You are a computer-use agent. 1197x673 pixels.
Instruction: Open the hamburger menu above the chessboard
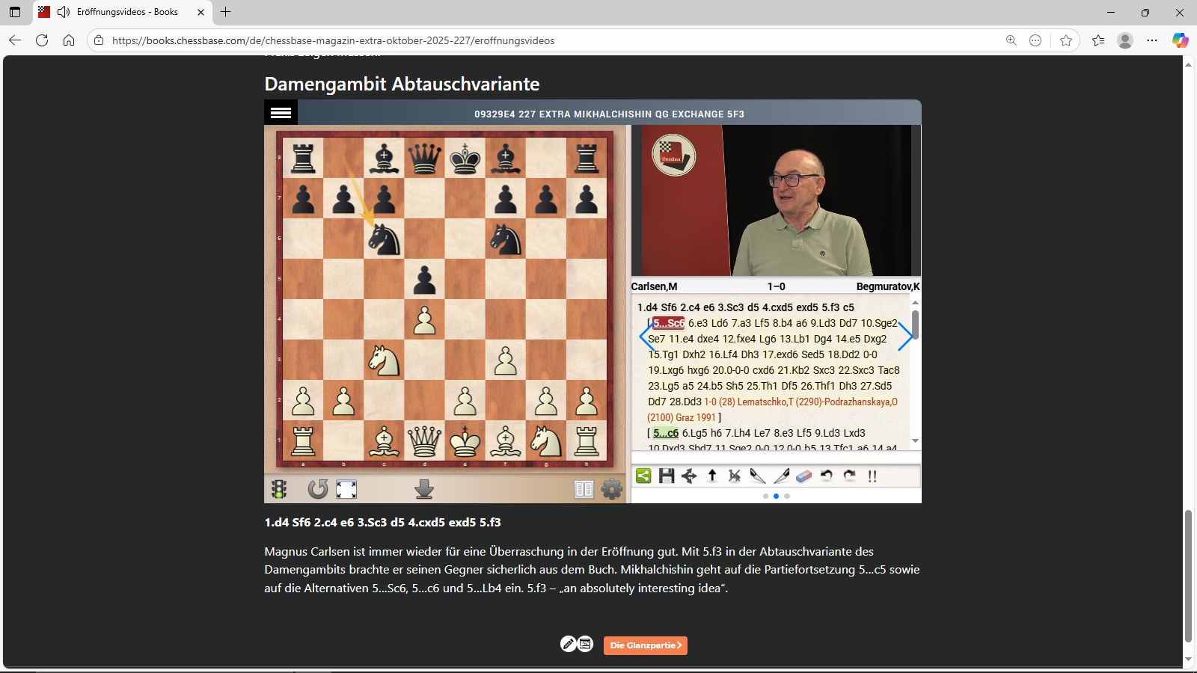tap(281, 113)
